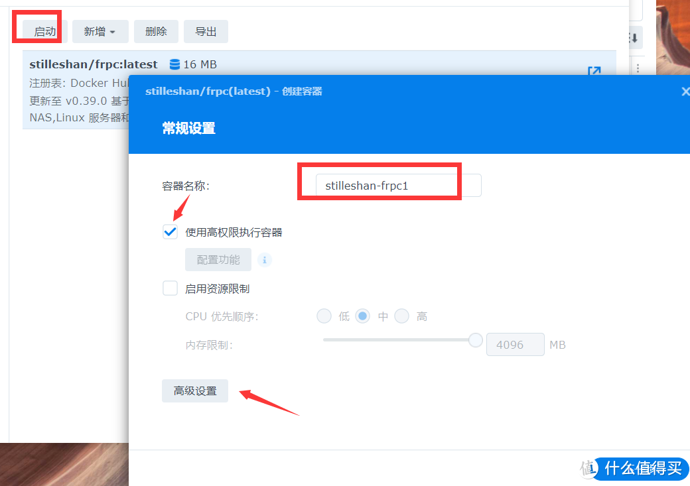Open the 新增 (Add) dropdown menu
Screen dimensions: 690x486
tap(100, 32)
